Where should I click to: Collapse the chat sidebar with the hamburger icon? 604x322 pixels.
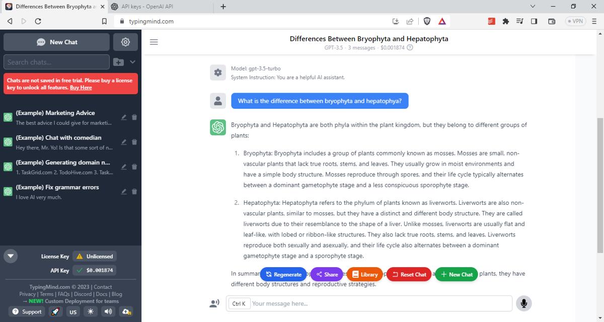[154, 42]
